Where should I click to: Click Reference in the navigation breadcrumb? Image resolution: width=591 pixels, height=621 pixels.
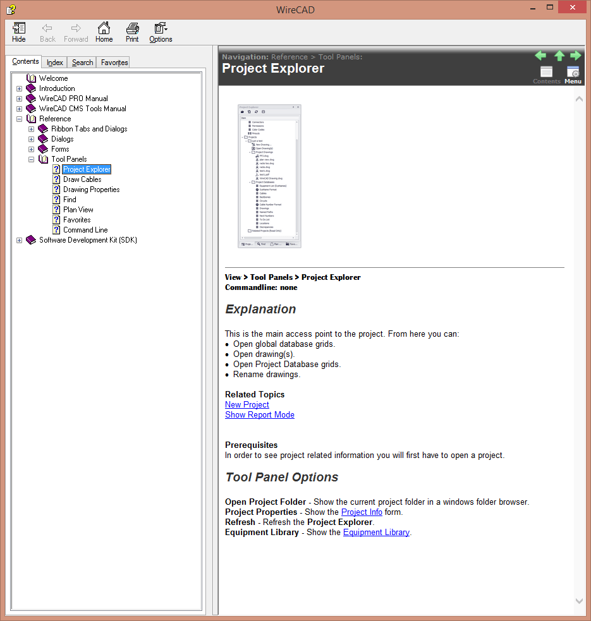pos(289,57)
